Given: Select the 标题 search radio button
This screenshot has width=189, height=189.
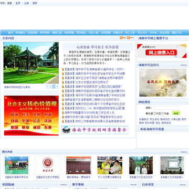Looking at the screenshot, I should point(147,113).
